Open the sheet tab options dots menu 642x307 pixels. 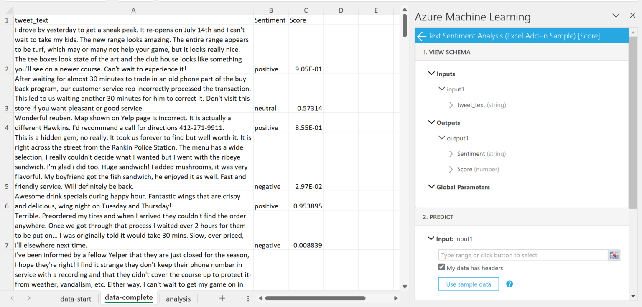pos(248,299)
